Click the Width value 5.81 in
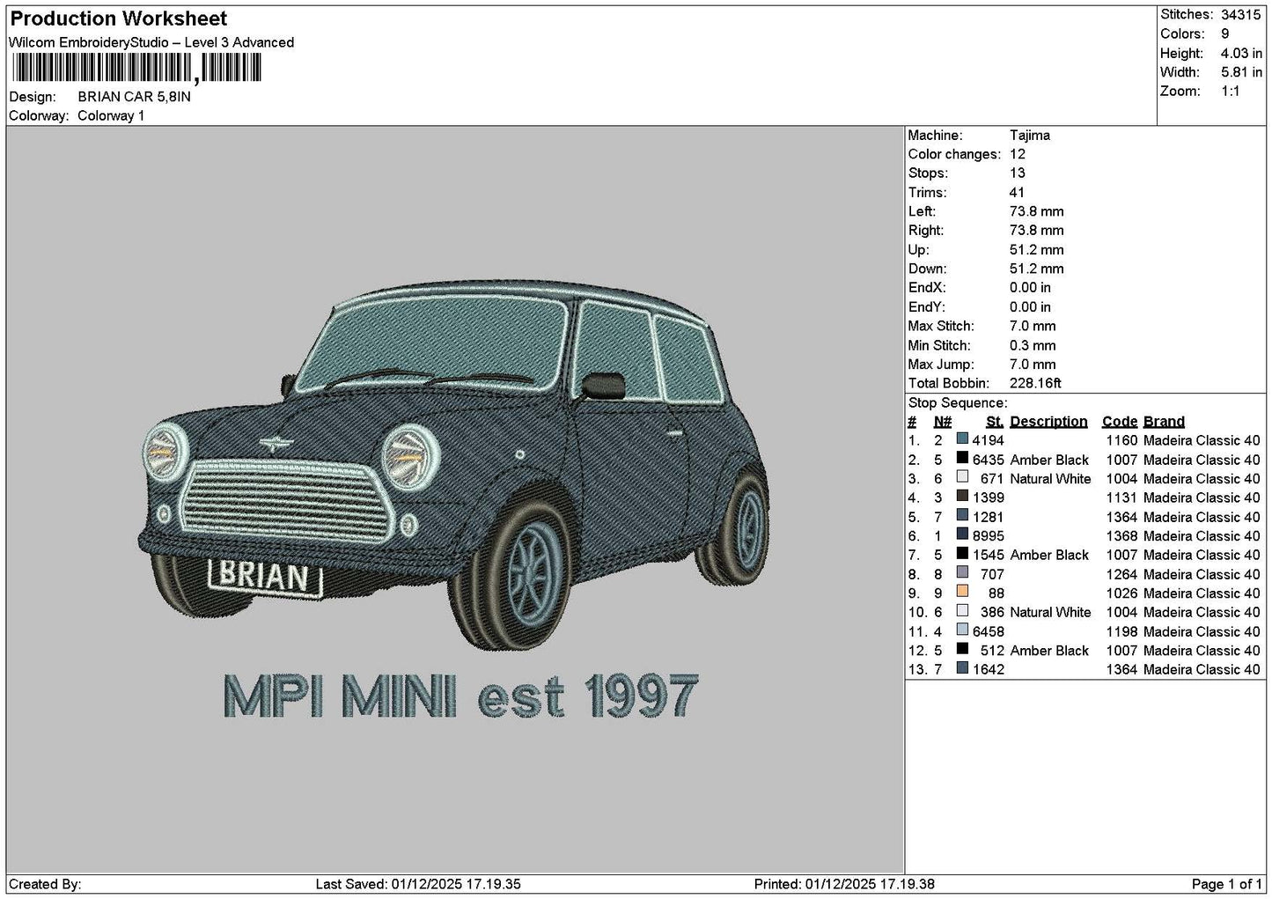Viewport: 1272px width, 899px height. coord(1241,73)
